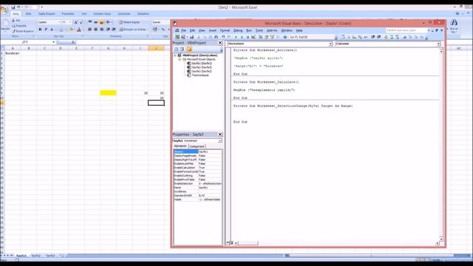
Task: Click cell A1 containing Burakcan
Action: tap(13, 53)
